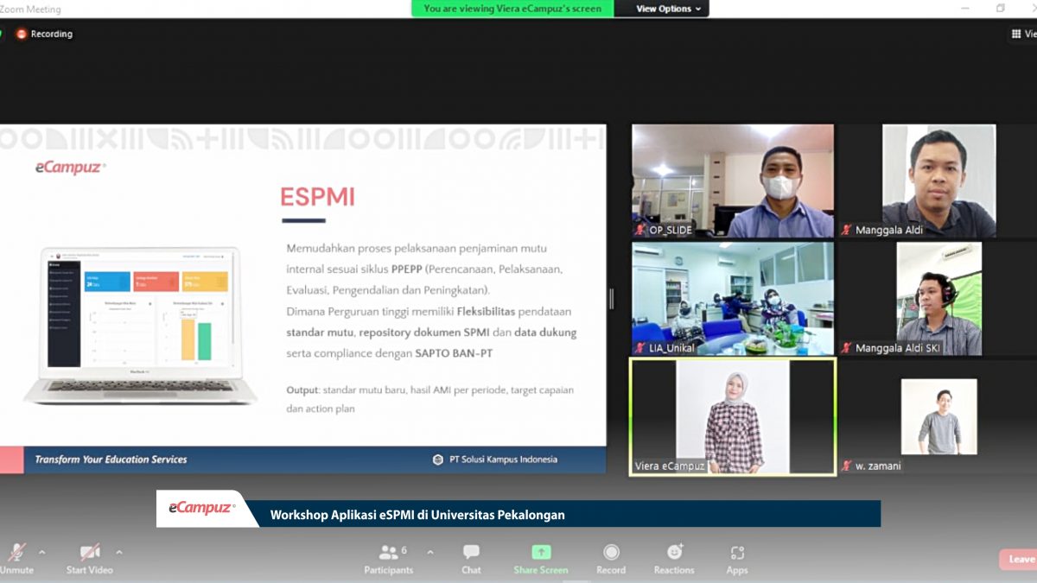Click the Leave meeting button
The image size is (1037, 583).
(1019, 559)
